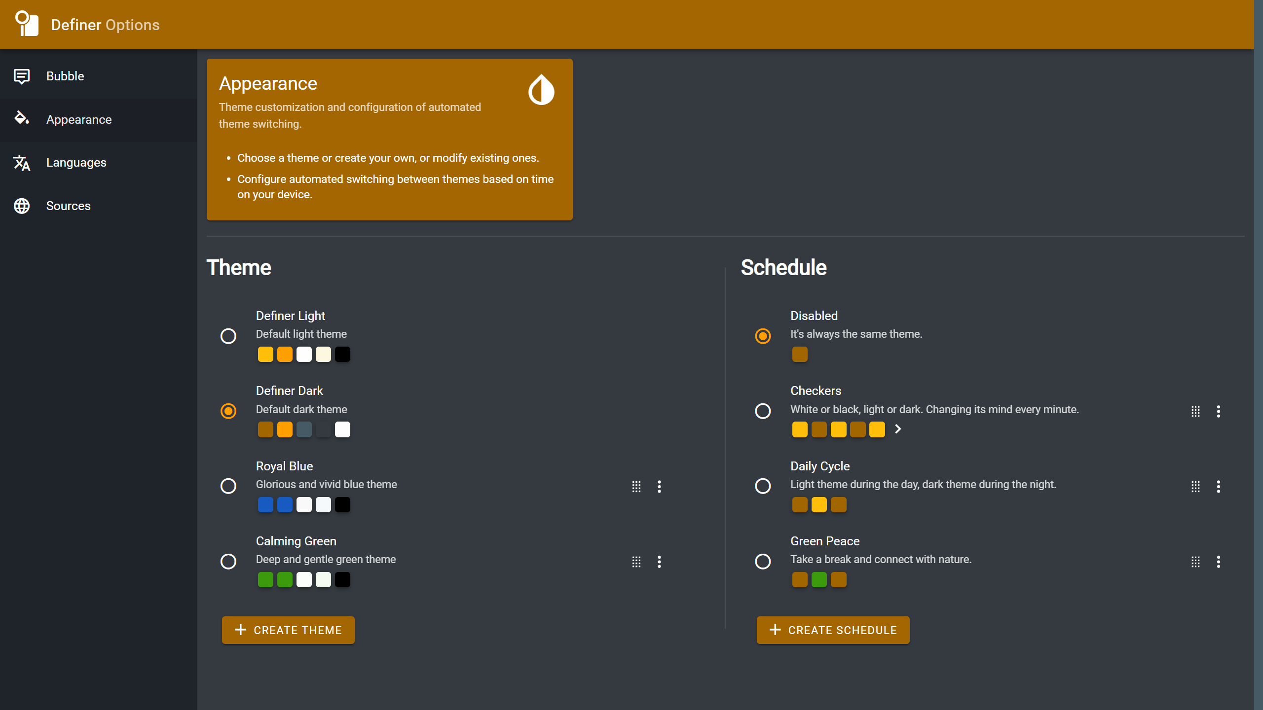1263x710 pixels.
Task: Click Languages translate icon in sidebar
Action: 22,163
